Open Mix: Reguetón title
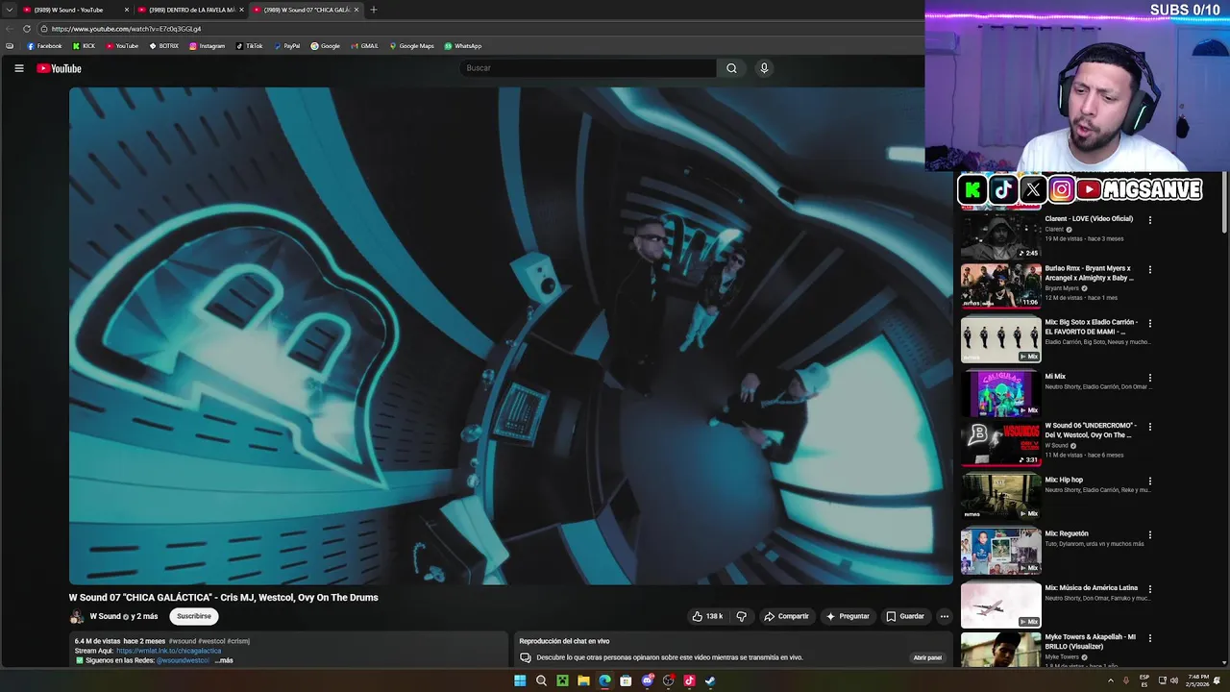This screenshot has width=1230, height=692. (x=1067, y=533)
